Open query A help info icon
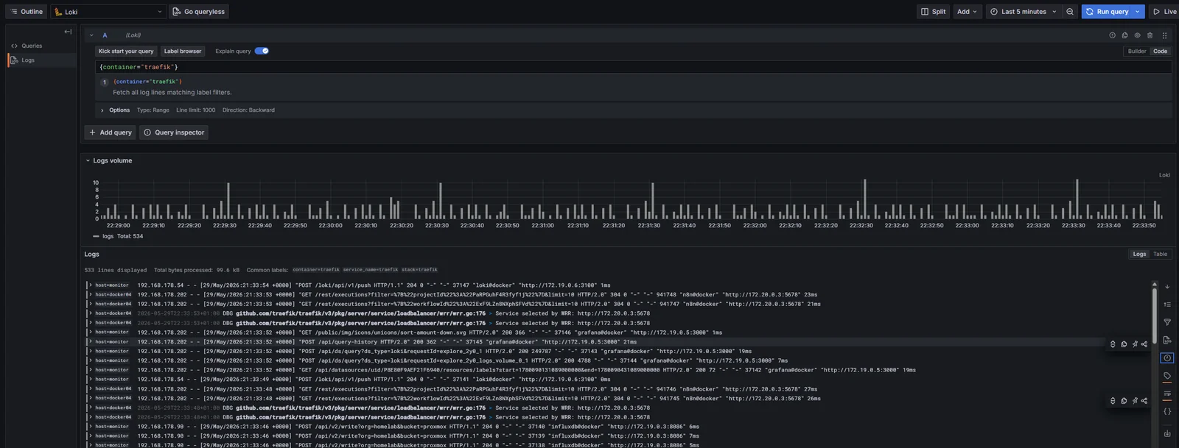 [1113, 35]
